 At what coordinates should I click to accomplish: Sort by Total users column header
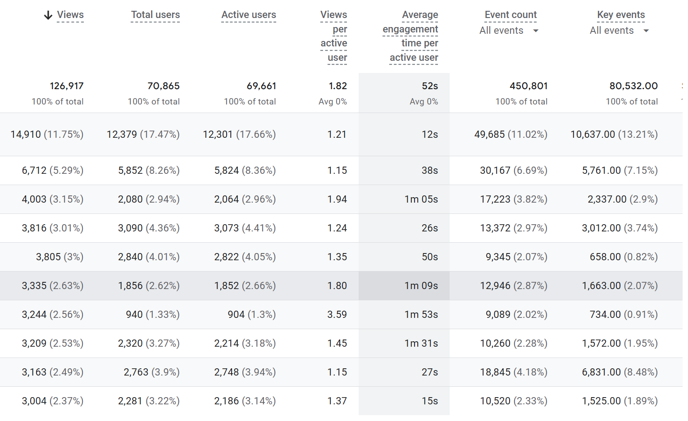coord(155,15)
